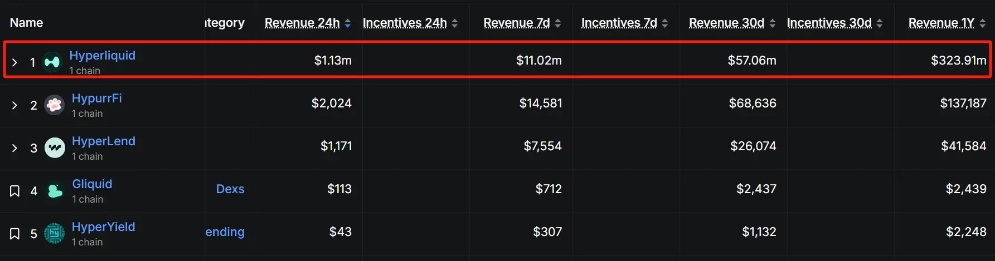
Task: Bookmark the HyperYield protocol row
Action: point(15,234)
